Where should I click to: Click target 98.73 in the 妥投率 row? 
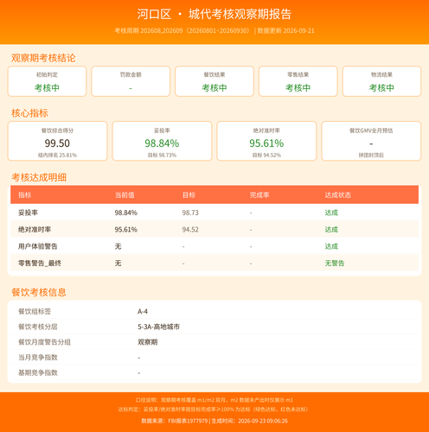pos(190,213)
